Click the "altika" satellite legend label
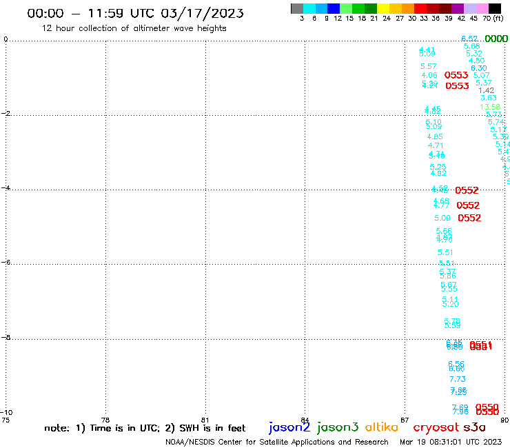 point(382,427)
